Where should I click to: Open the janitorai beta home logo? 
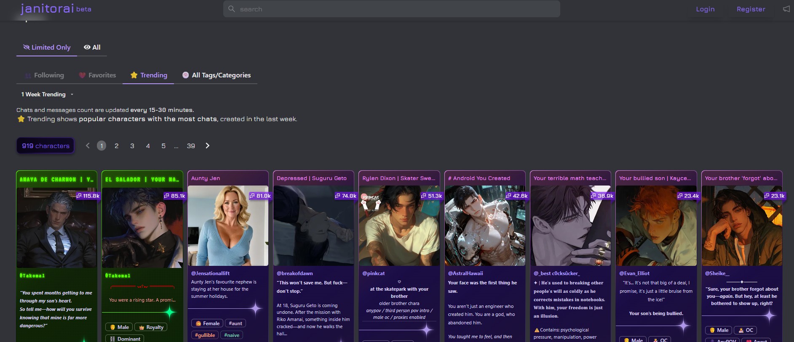pos(56,8)
